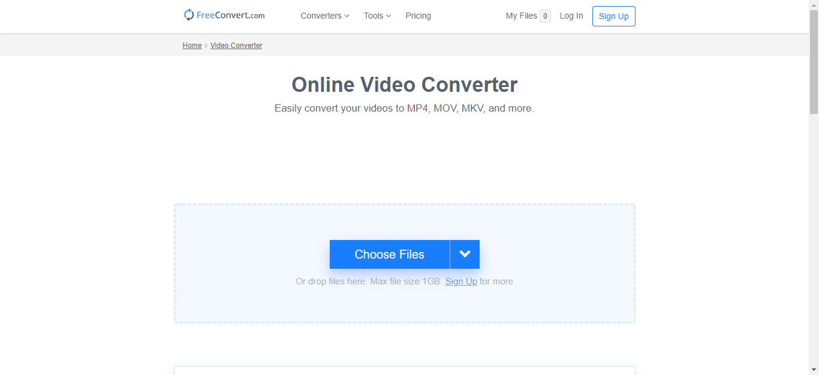
Task: Open the Converters menu label
Action: coord(321,16)
